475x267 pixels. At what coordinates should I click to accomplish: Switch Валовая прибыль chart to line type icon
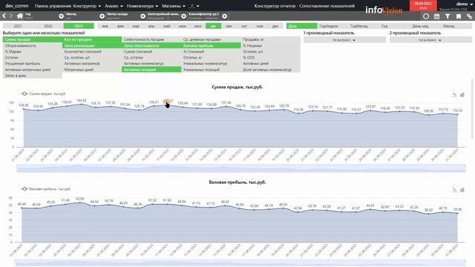point(454,190)
